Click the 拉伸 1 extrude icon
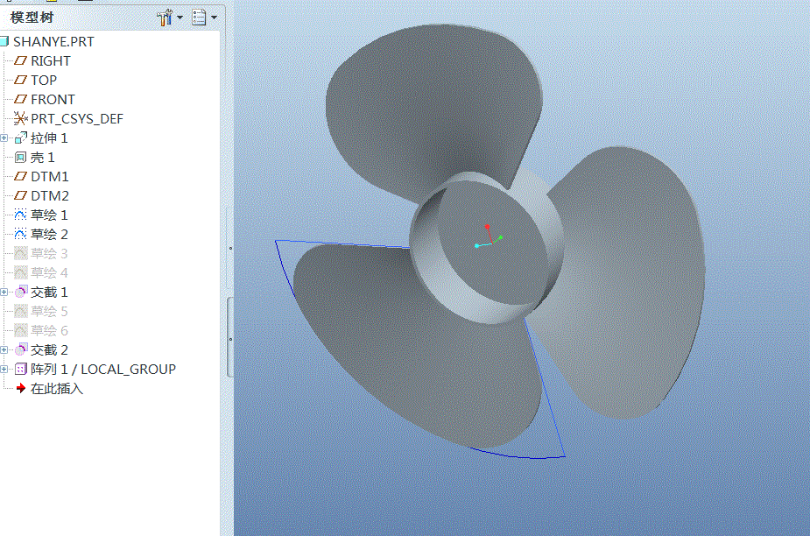The width and height of the screenshot is (810, 536). [x=21, y=138]
